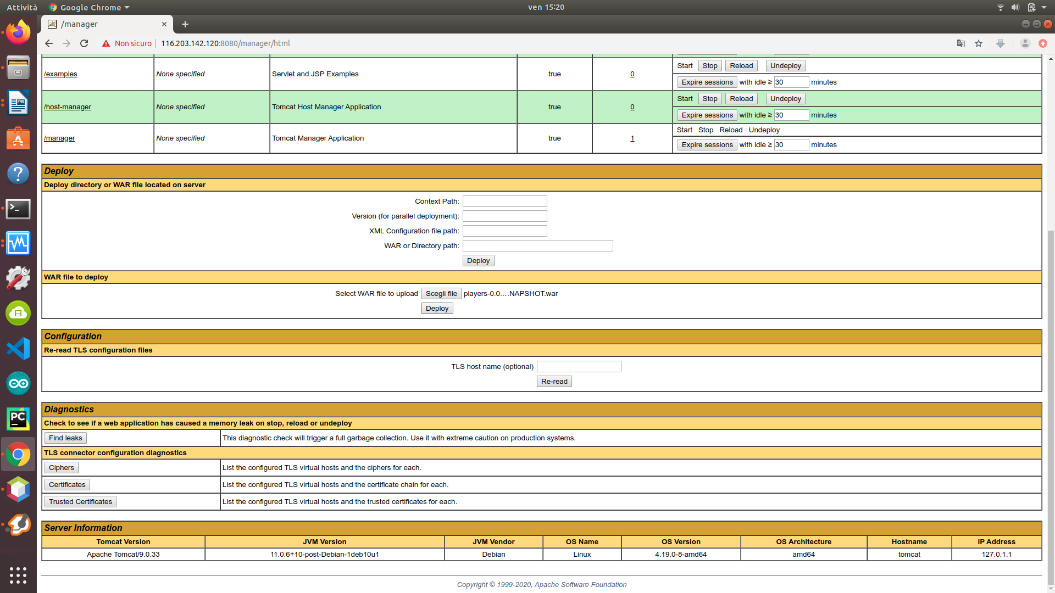Deploy the uploaded players WAR file
The height and width of the screenshot is (593, 1055).
(437, 309)
